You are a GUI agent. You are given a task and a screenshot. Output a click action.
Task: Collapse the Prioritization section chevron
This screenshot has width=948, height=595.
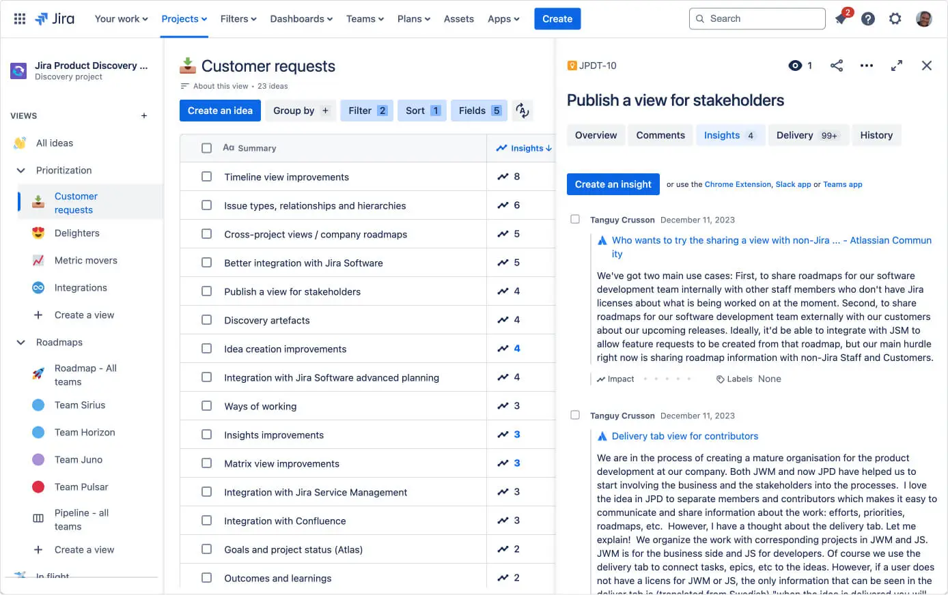click(x=20, y=170)
